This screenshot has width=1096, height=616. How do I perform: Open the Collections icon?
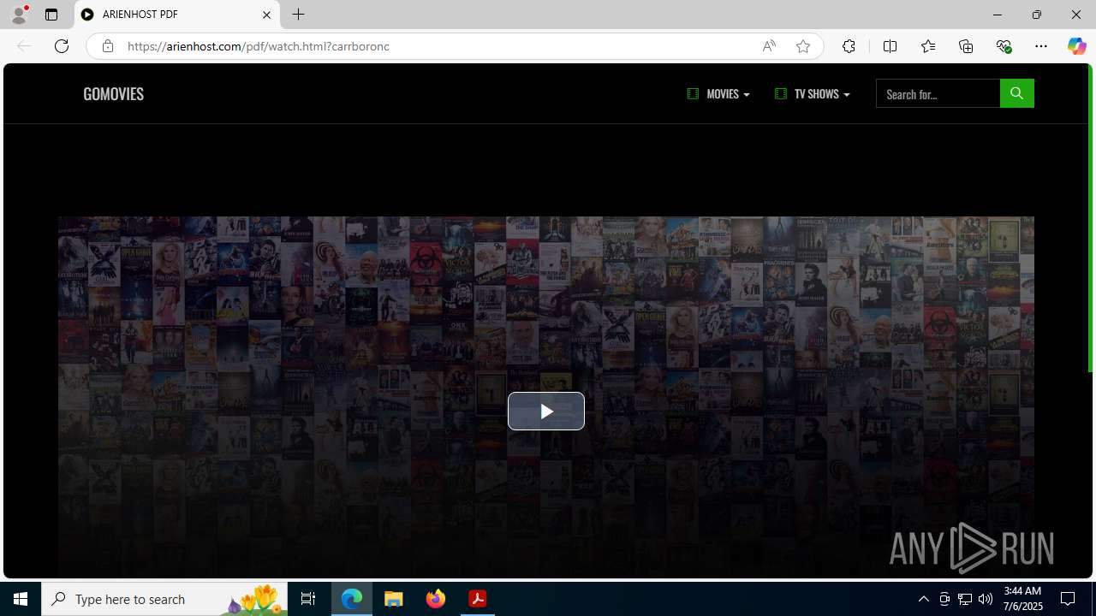(966, 46)
